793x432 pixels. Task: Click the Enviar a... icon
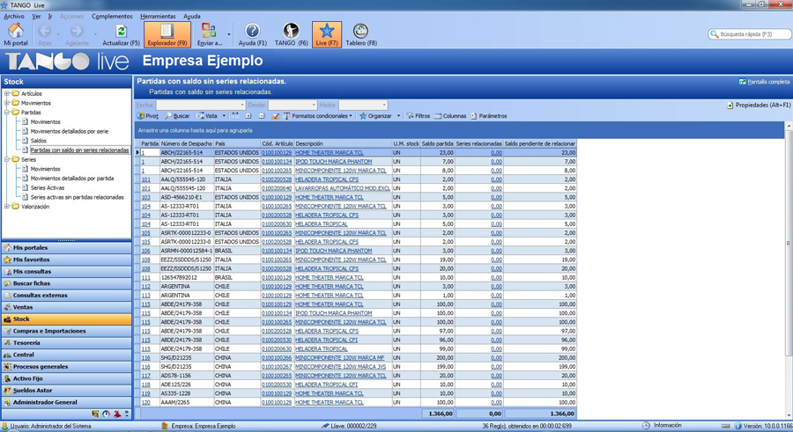[x=209, y=32]
